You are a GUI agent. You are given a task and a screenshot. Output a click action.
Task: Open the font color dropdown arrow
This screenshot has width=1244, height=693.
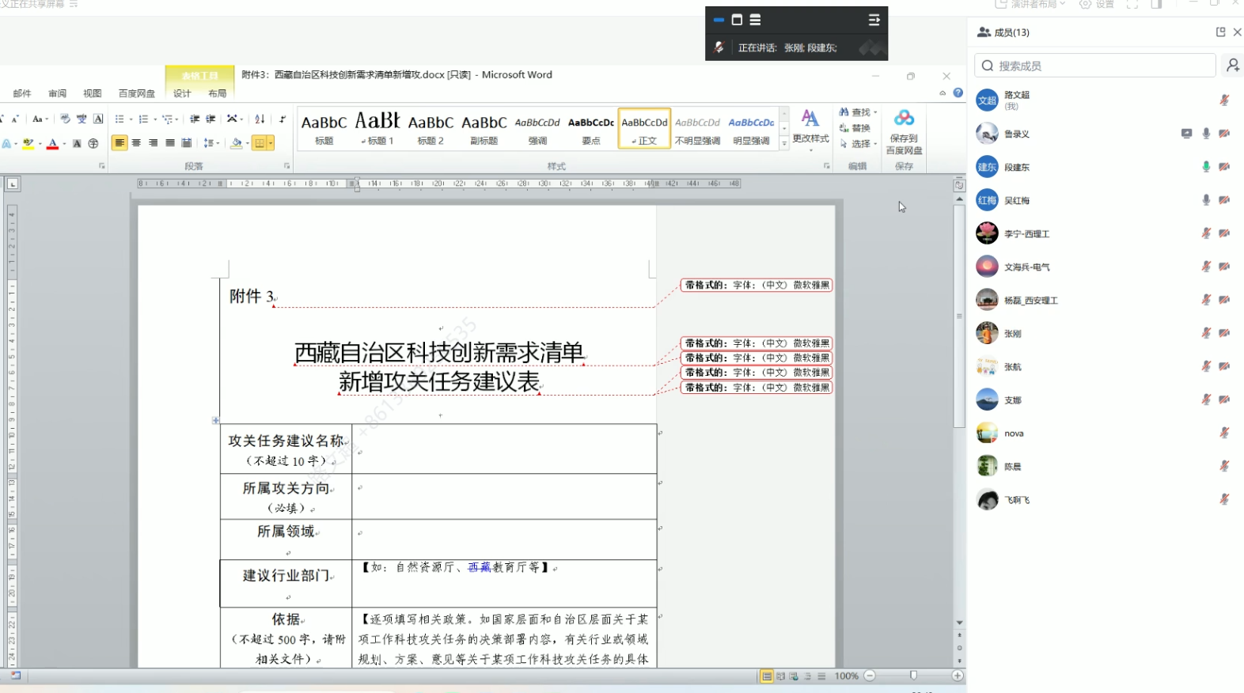pyautogui.click(x=64, y=144)
